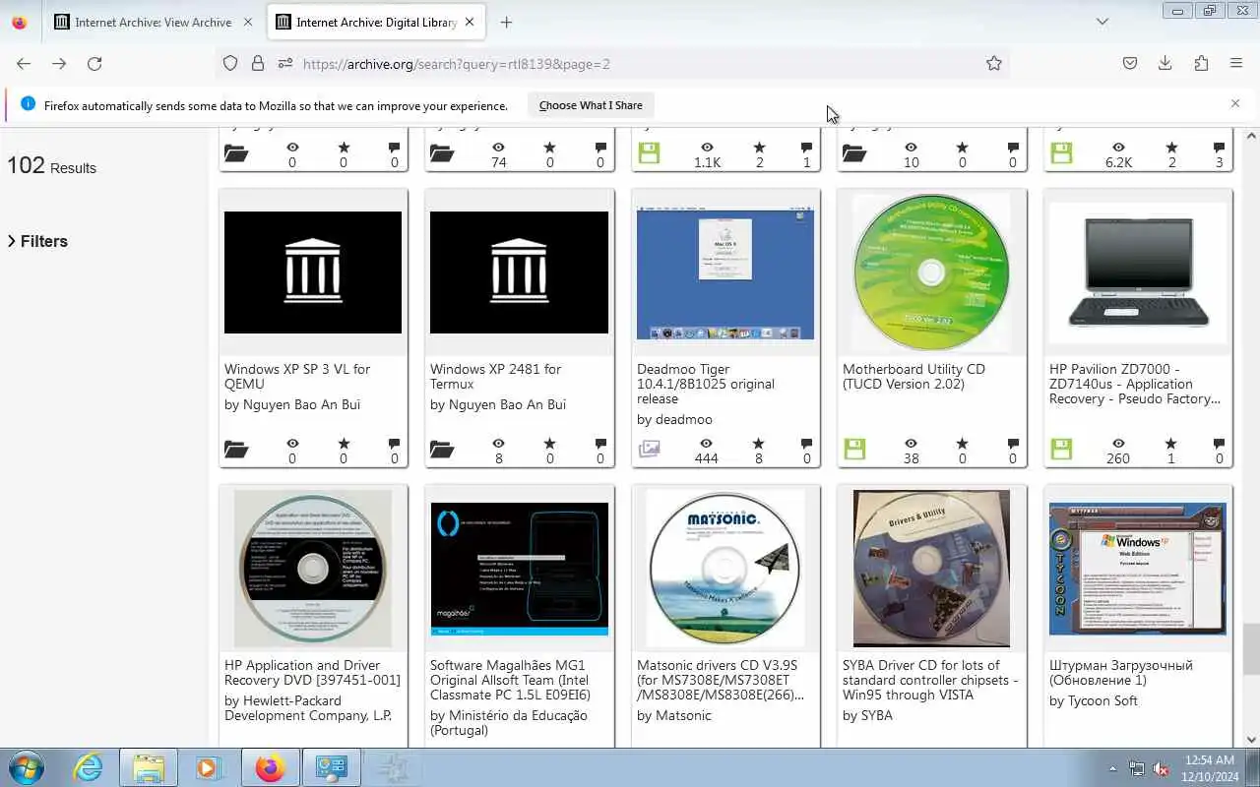Open Windows XP SP 3 VL for QEMU title
This screenshot has height=787, width=1260.
(297, 376)
